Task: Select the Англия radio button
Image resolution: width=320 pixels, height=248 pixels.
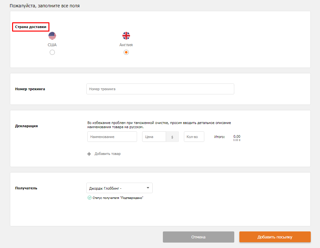Action: pyautogui.click(x=126, y=52)
